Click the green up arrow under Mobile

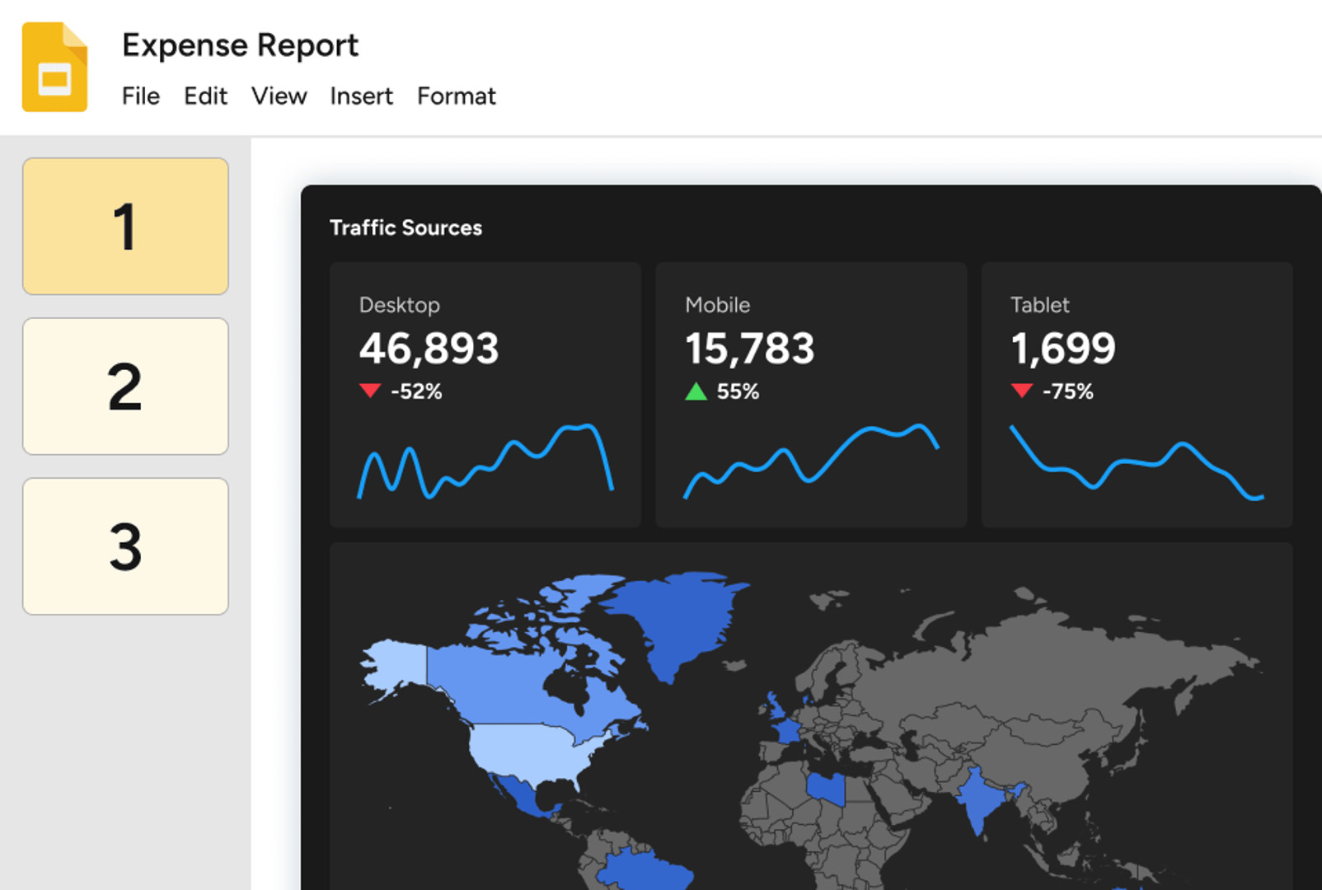click(x=696, y=391)
